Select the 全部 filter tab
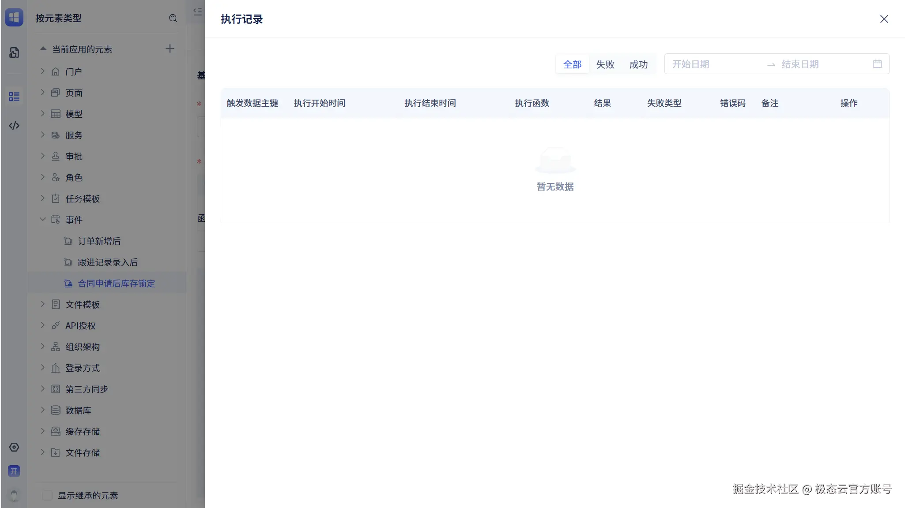This screenshot has height=508, width=905. pyautogui.click(x=572, y=64)
